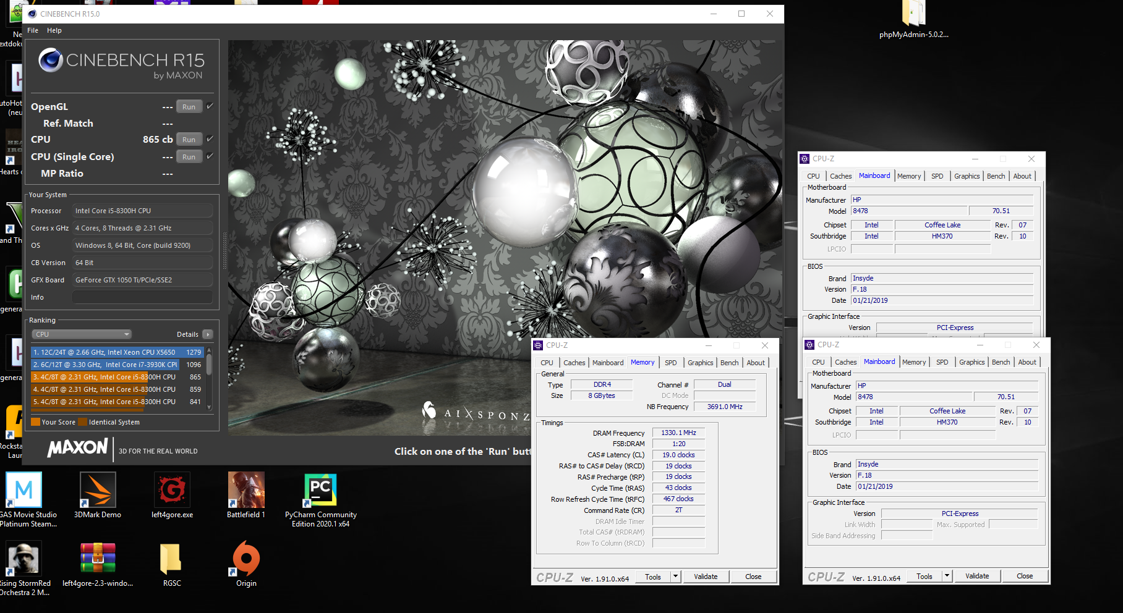Click the MAXON logo at bottom

coord(78,447)
